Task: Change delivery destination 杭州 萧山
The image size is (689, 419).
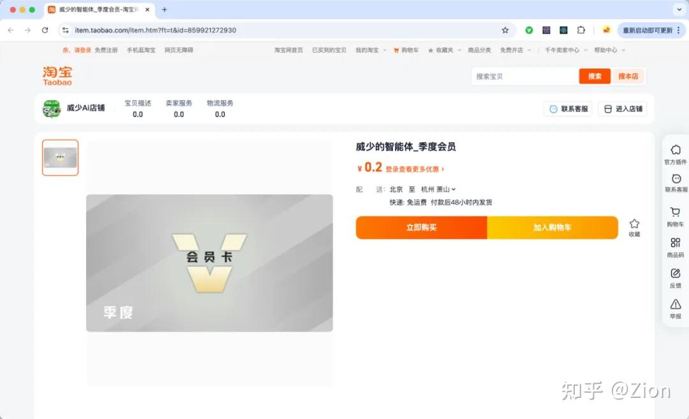Action: click(438, 189)
